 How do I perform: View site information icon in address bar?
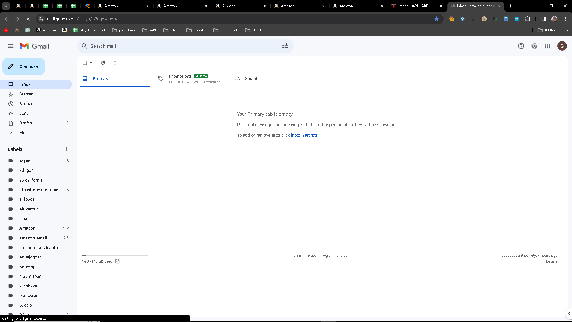click(x=41, y=19)
